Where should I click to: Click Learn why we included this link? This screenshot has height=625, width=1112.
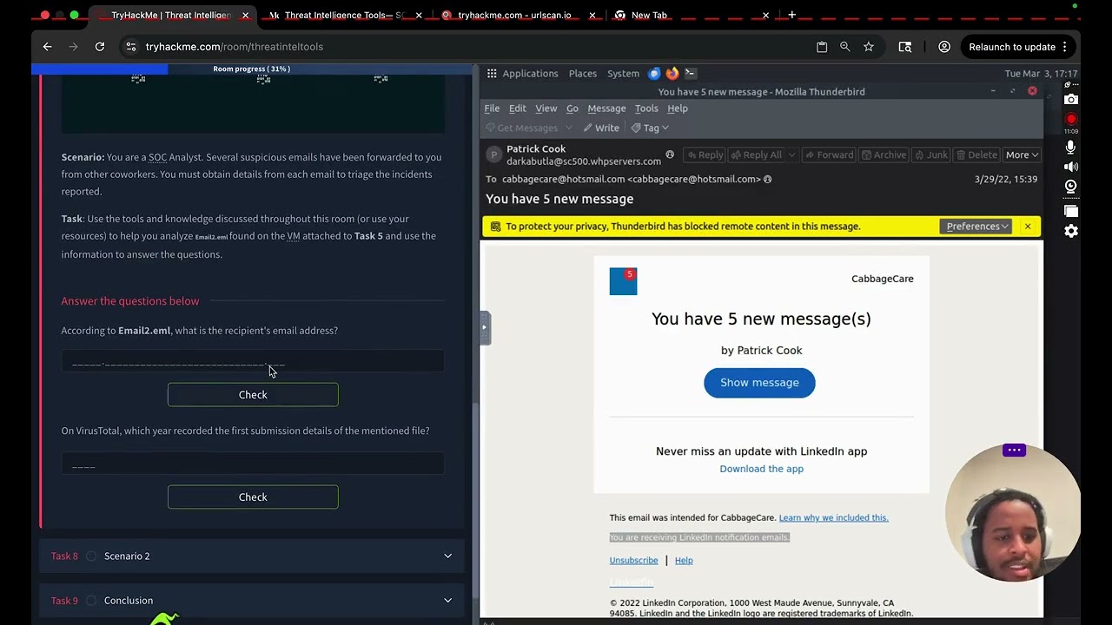point(833,517)
